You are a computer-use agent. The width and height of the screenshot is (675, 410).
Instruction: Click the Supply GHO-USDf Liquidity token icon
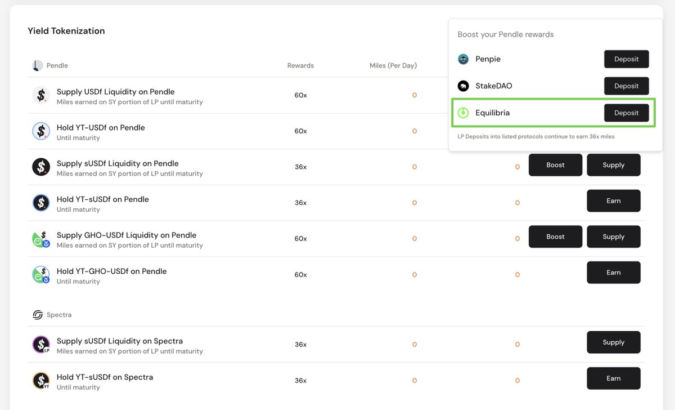point(41,239)
